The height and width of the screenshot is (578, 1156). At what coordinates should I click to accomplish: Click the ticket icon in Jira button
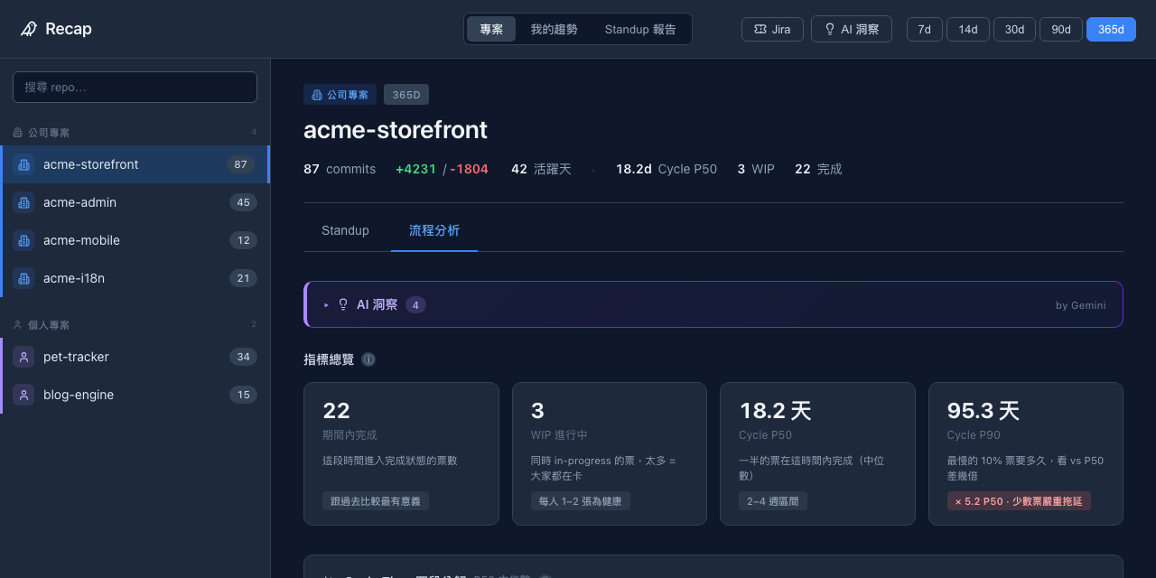point(760,29)
